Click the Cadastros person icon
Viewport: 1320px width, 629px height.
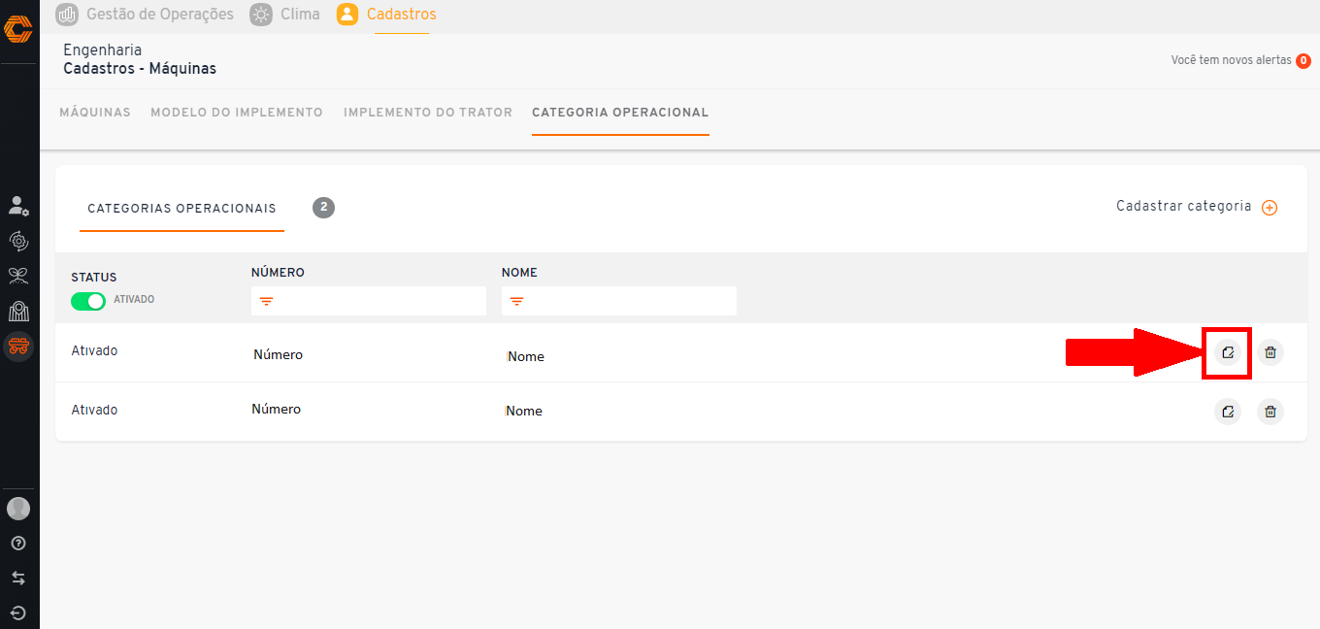click(x=347, y=15)
